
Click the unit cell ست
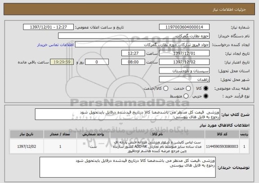(93, 147)
